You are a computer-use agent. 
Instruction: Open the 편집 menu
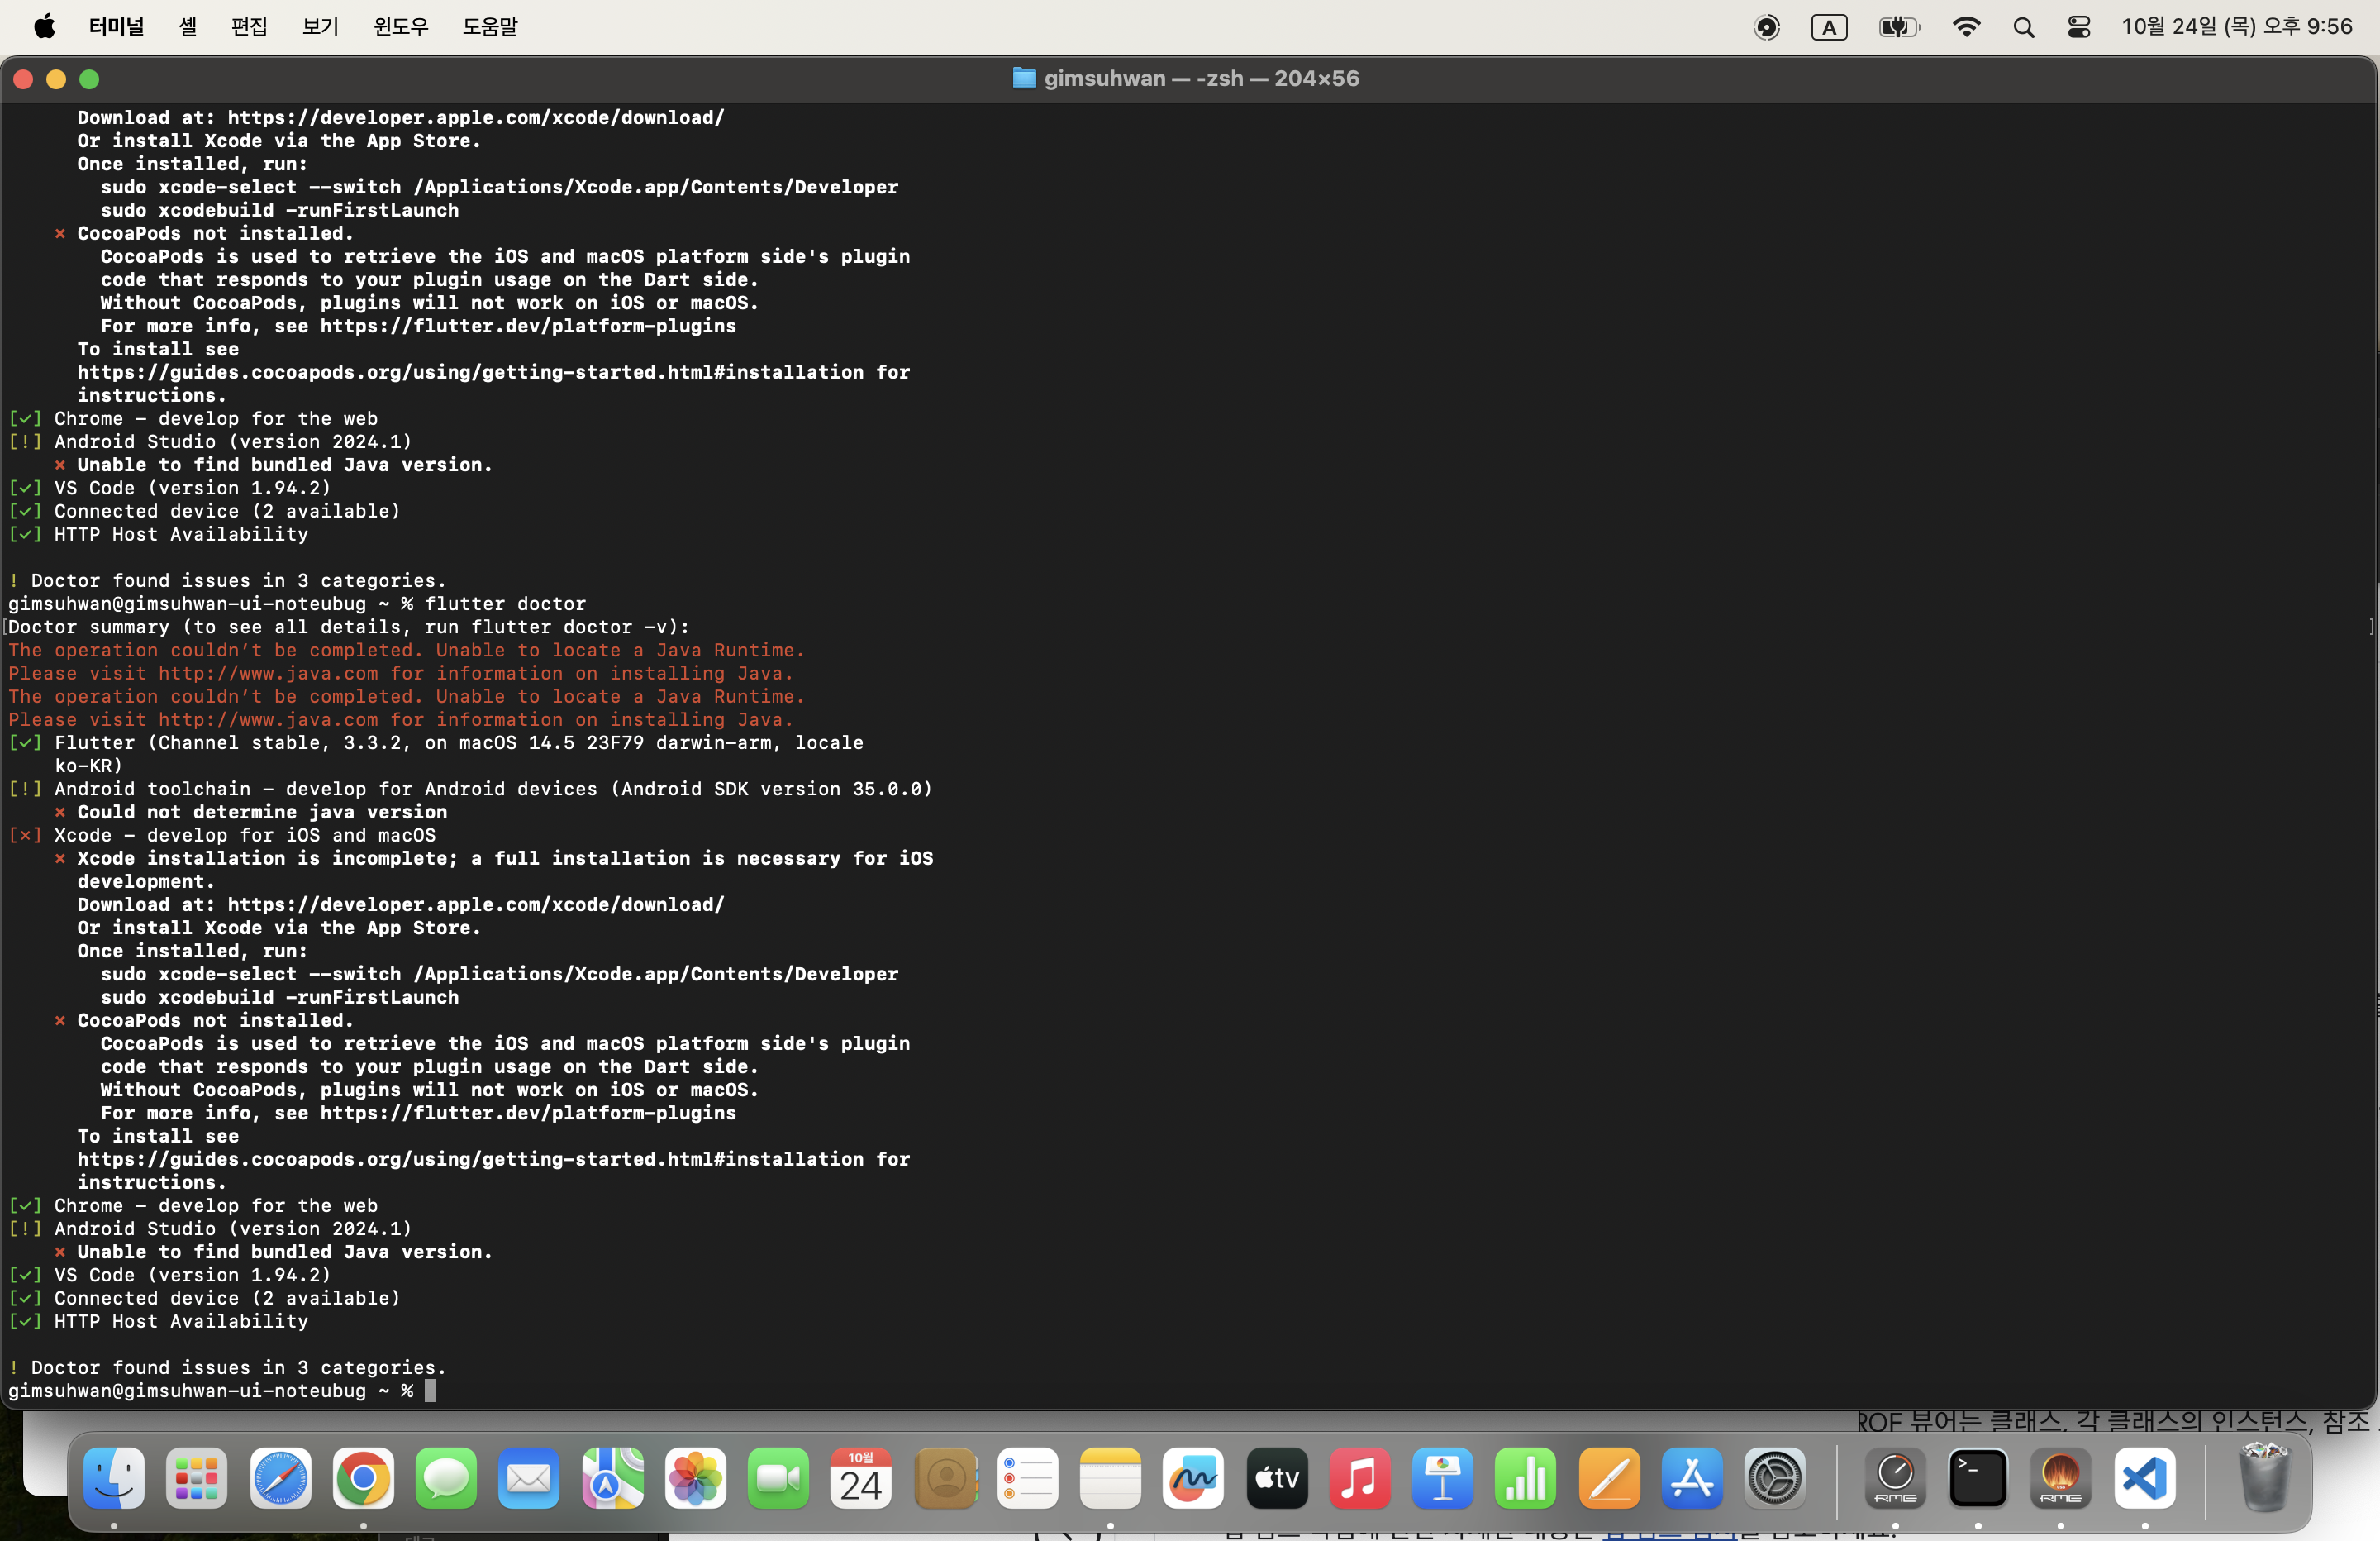point(249,27)
